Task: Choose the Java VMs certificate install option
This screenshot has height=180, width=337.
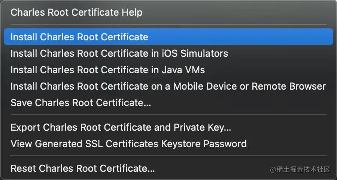Action: pyautogui.click(x=168, y=70)
